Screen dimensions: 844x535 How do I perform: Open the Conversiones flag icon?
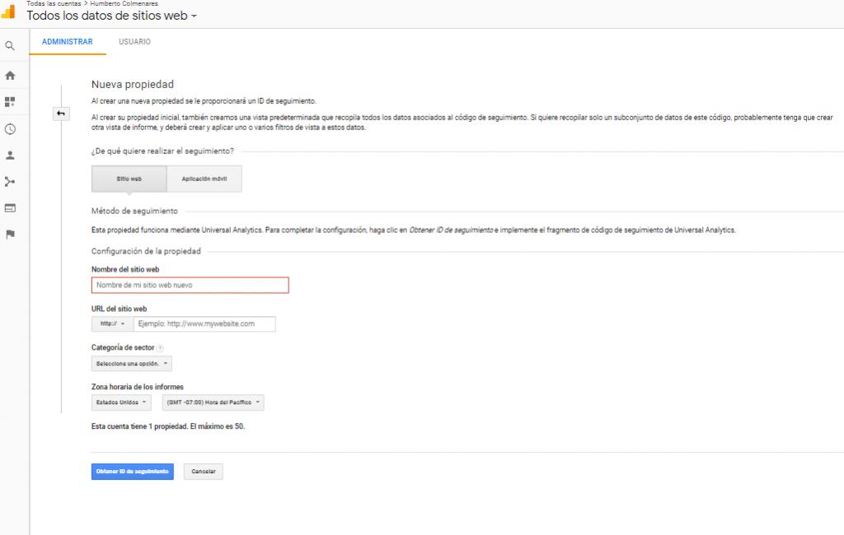point(10,235)
